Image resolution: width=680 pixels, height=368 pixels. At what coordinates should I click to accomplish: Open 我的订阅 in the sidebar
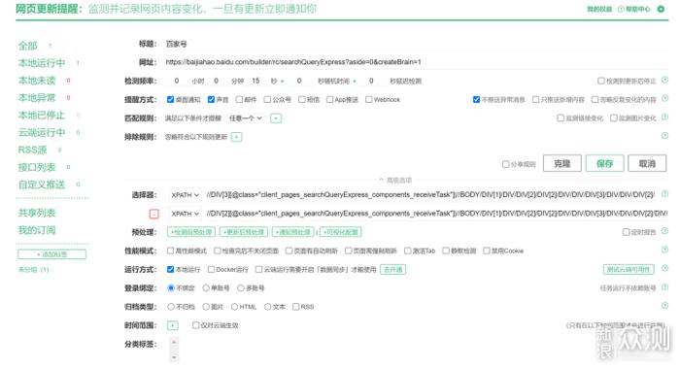(37, 230)
